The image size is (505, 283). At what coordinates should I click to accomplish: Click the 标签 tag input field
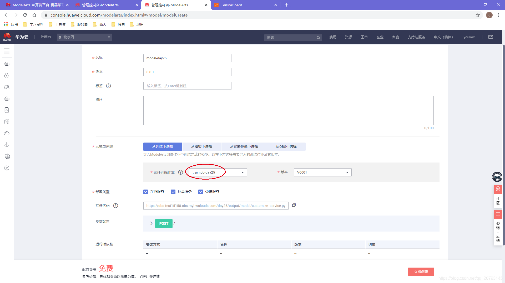[x=187, y=86]
